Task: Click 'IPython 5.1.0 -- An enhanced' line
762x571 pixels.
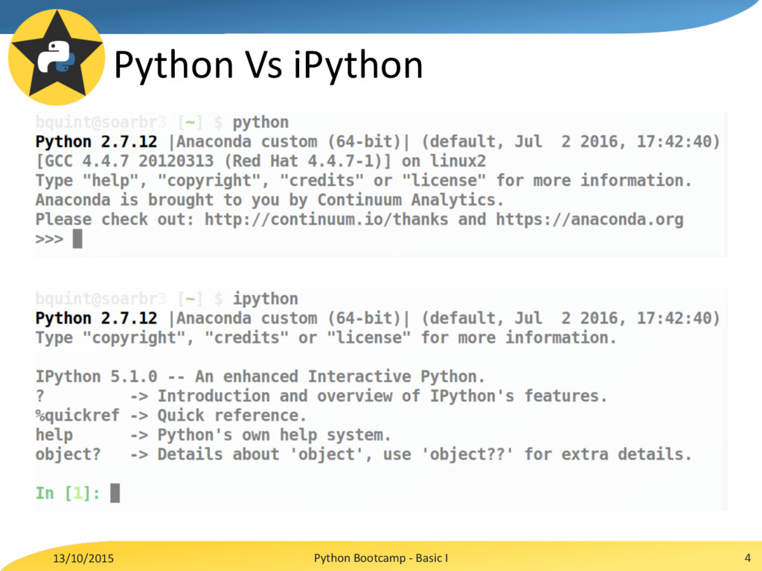Action: [x=260, y=377]
